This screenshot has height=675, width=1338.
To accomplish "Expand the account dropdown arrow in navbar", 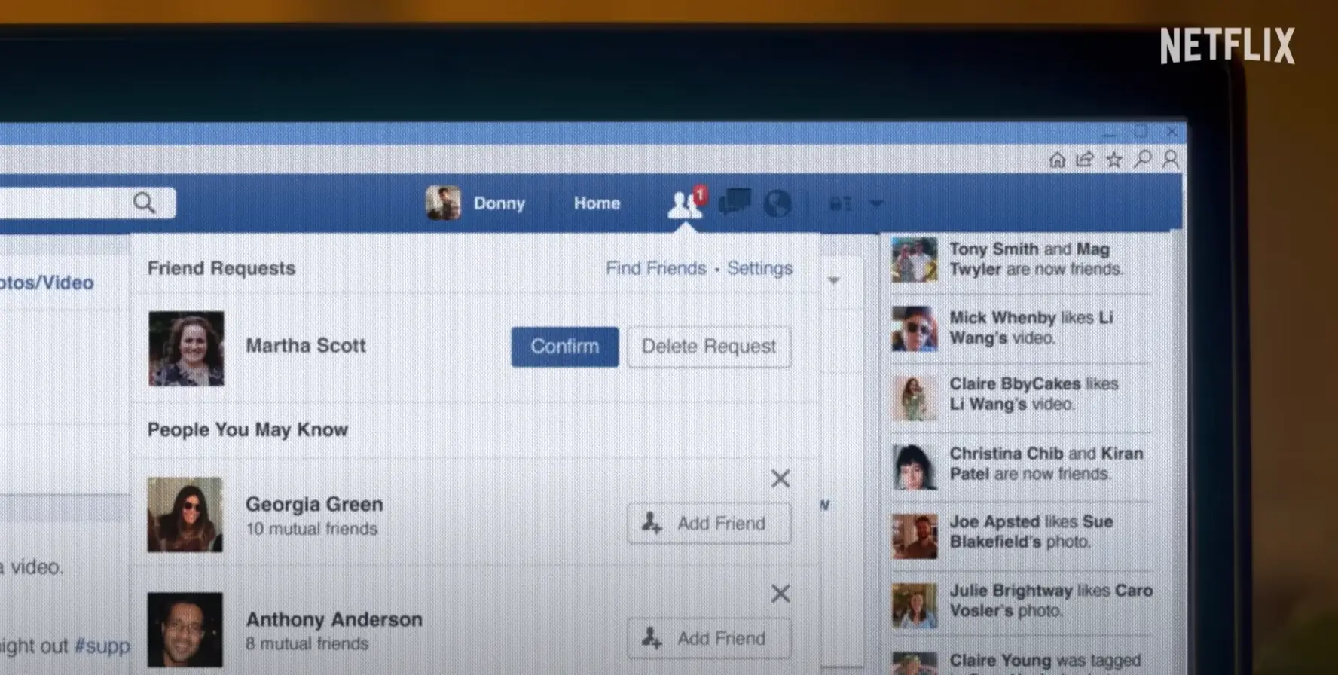I will click(x=875, y=203).
